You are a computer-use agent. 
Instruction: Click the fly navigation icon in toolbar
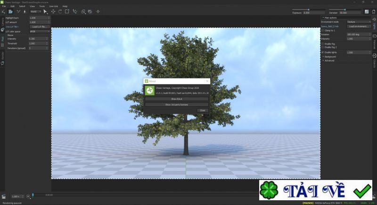[18, 11]
